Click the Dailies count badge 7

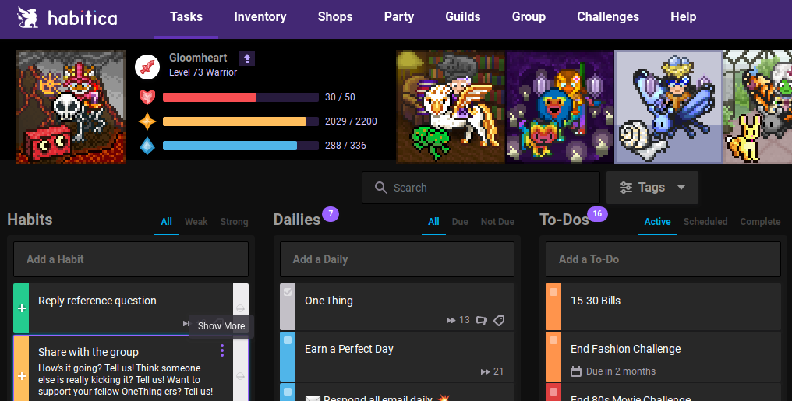click(x=331, y=214)
